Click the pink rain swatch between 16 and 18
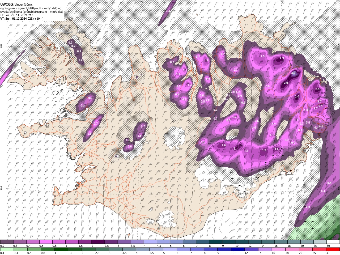Image resolution: width=340 pixels, height=255 pixels. (x=279, y=249)
